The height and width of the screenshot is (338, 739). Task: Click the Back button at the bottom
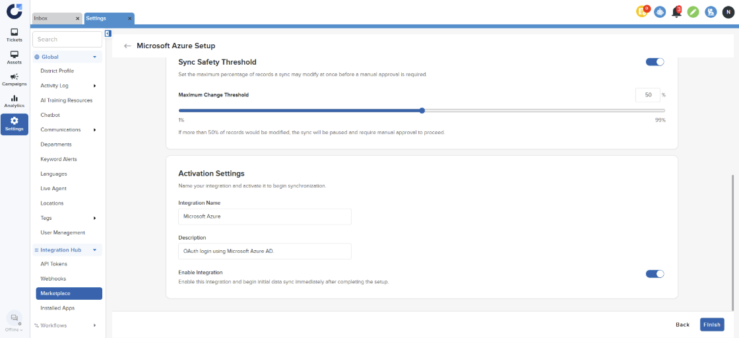coord(682,325)
